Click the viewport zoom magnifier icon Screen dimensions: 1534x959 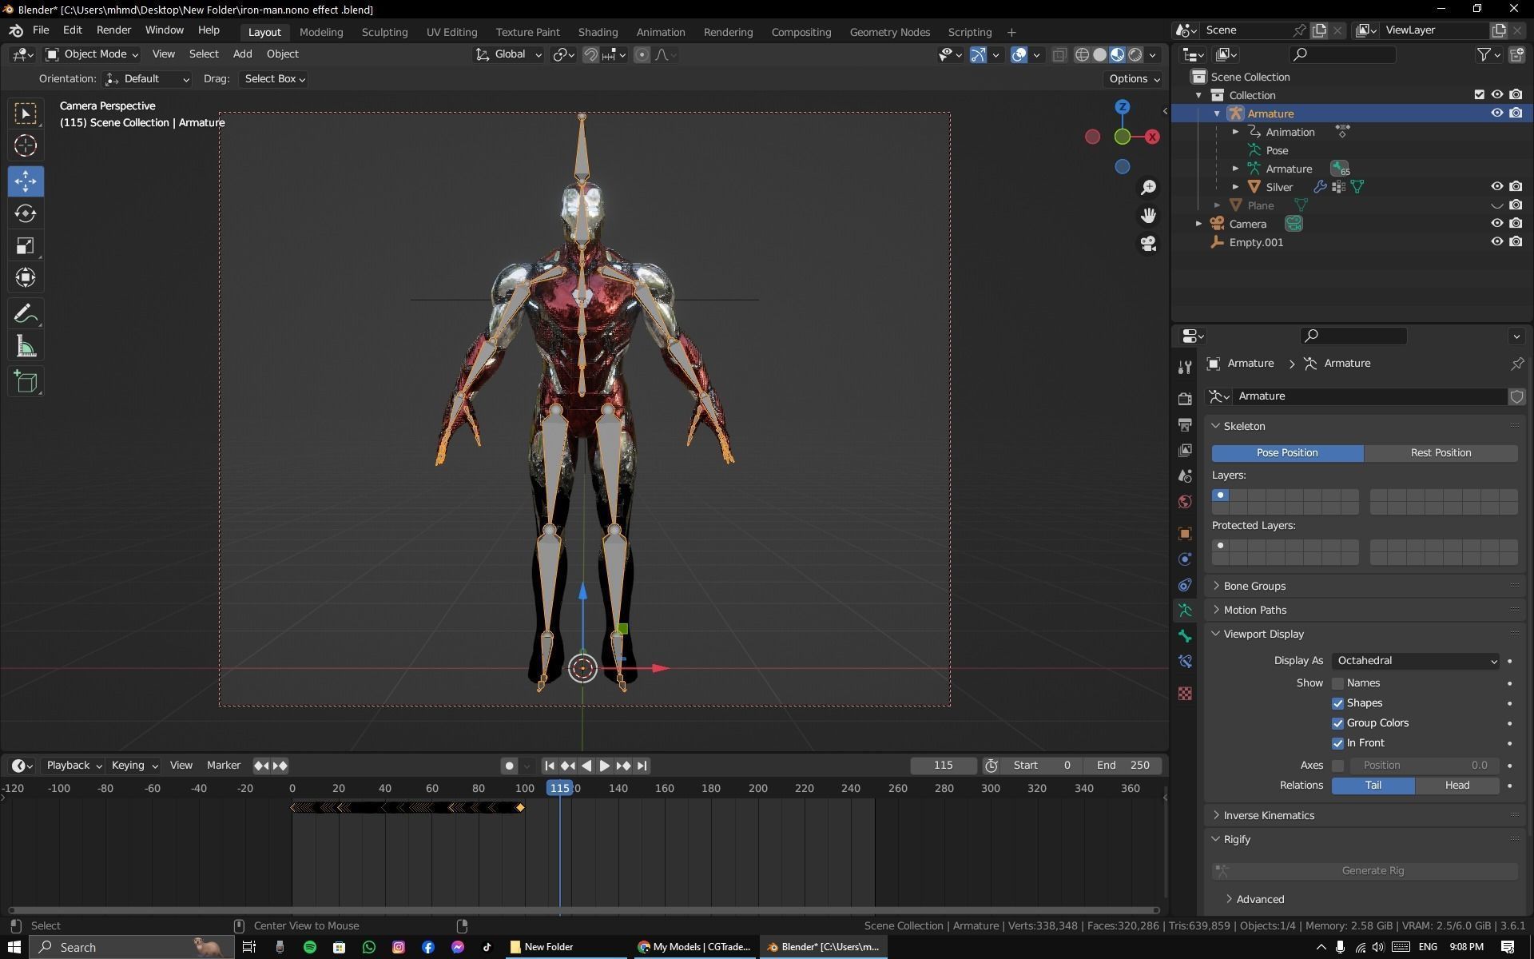click(x=1148, y=187)
